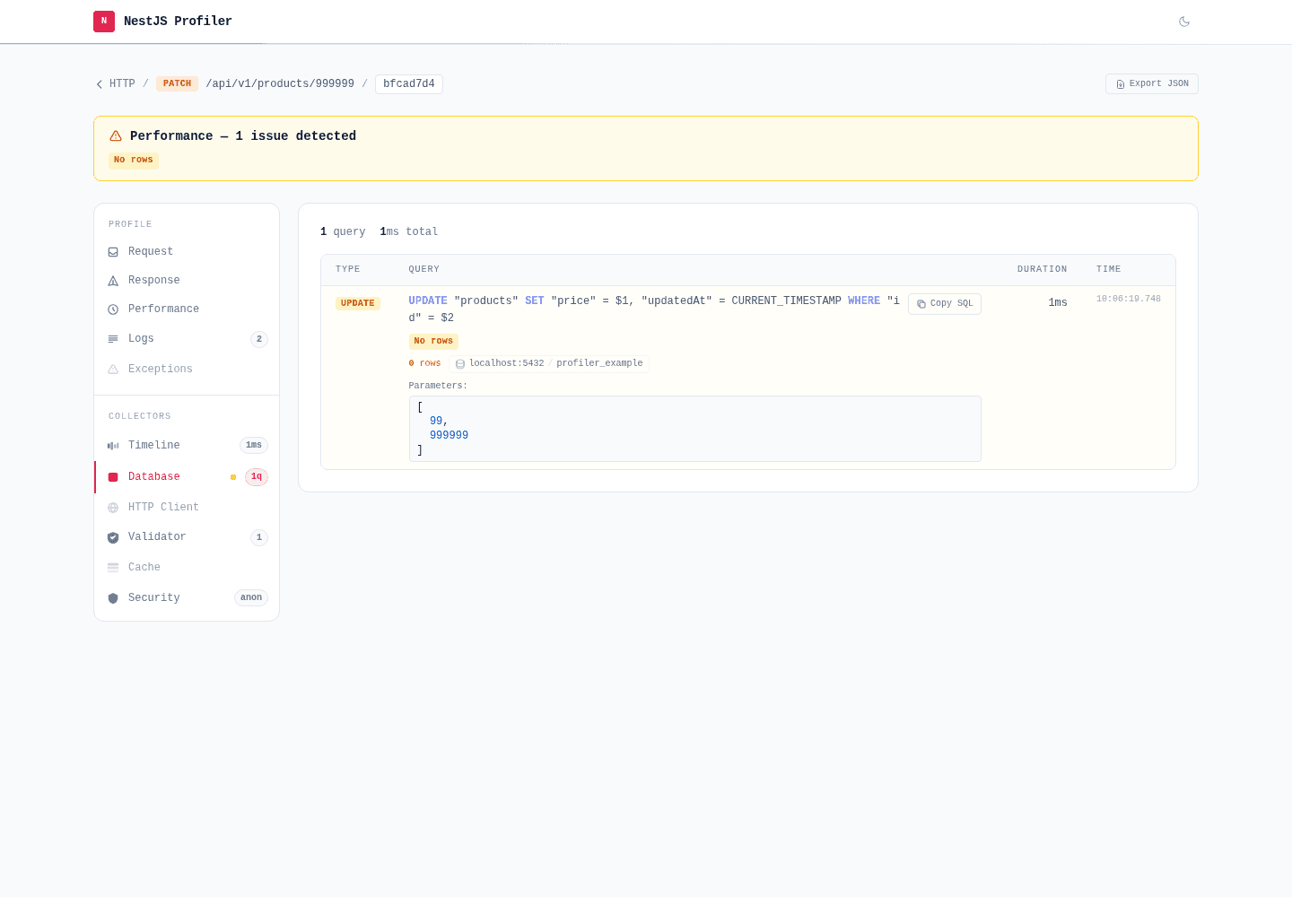The height and width of the screenshot is (897, 1292).
Task: Click the bfcad7d4 request ID badge
Action: (x=409, y=84)
